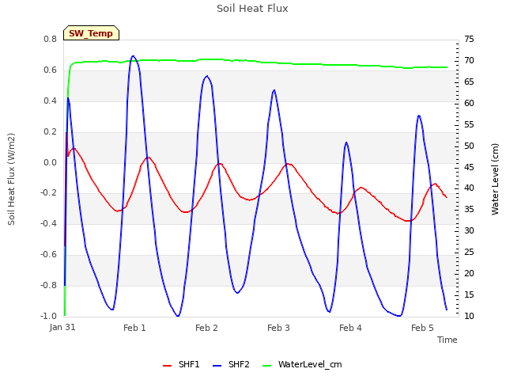Click the 35 right axis value
Screen dimensions: 506x380
point(469,209)
